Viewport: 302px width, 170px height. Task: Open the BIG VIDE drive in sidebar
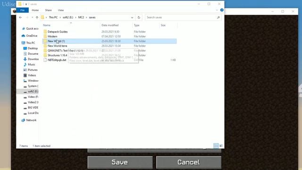click(x=33, y=108)
